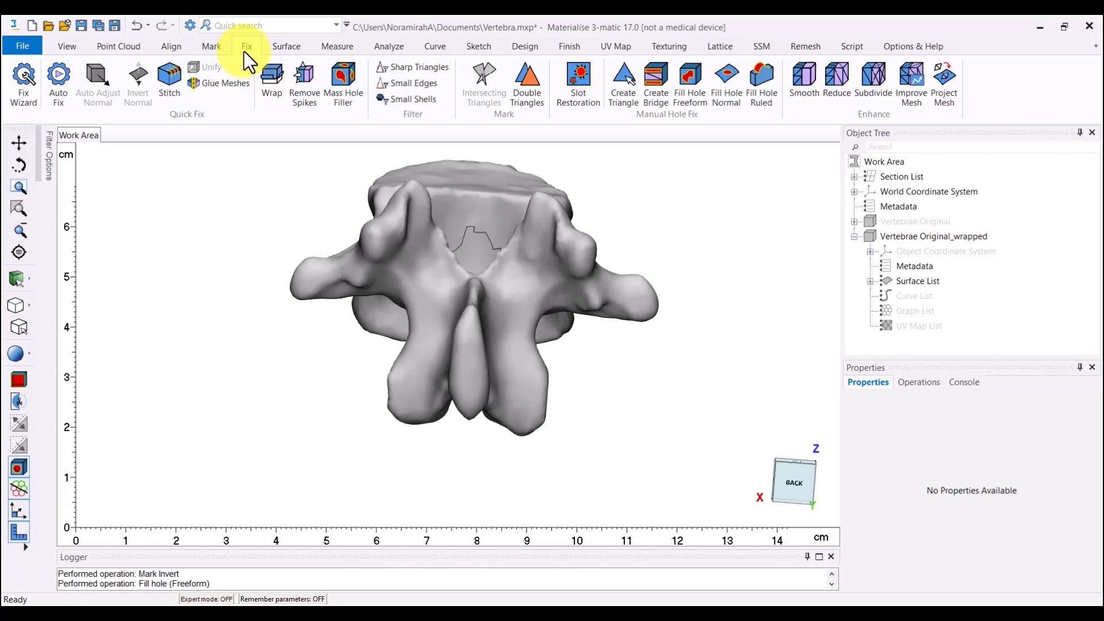Open the File menu button

22,46
